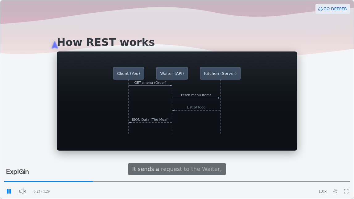Click the List of food label
The width and height of the screenshot is (354, 199).
pos(196,107)
